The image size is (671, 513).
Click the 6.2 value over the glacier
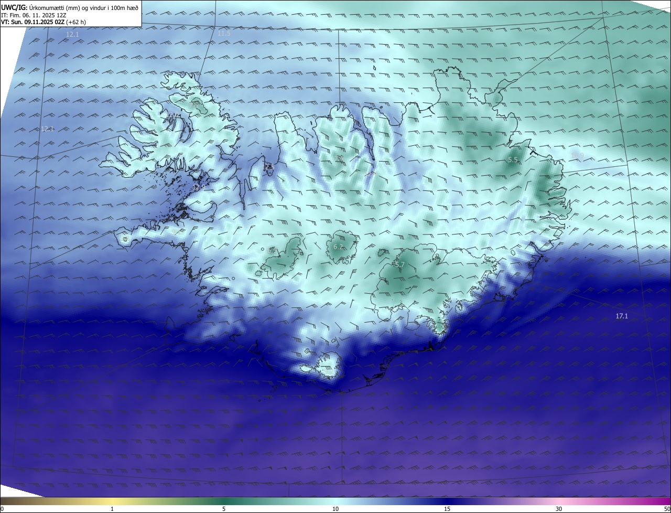(338, 247)
